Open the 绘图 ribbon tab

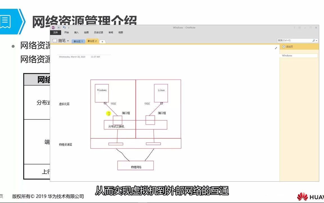[86, 32]
